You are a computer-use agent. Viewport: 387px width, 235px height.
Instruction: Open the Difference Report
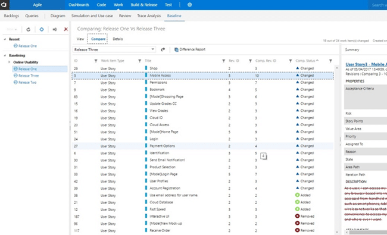190,49
